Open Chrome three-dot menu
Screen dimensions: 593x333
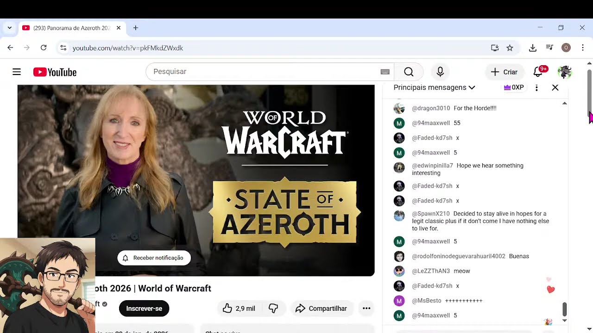pos(583,48)
